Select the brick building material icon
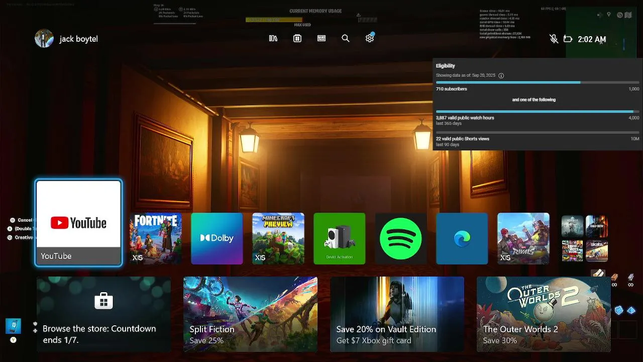This screenshot has height=362, width=643. [614, 277]
